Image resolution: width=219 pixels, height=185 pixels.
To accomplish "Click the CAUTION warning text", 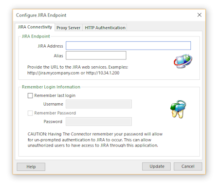I will 95,140.
